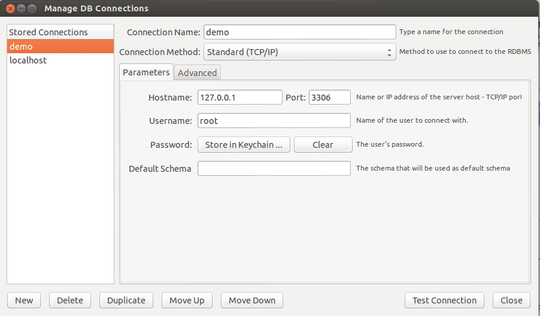The width and height of the screenshot is (540, 316).
Task: Open the Connection Method dropdown
Action: point(299,51)
